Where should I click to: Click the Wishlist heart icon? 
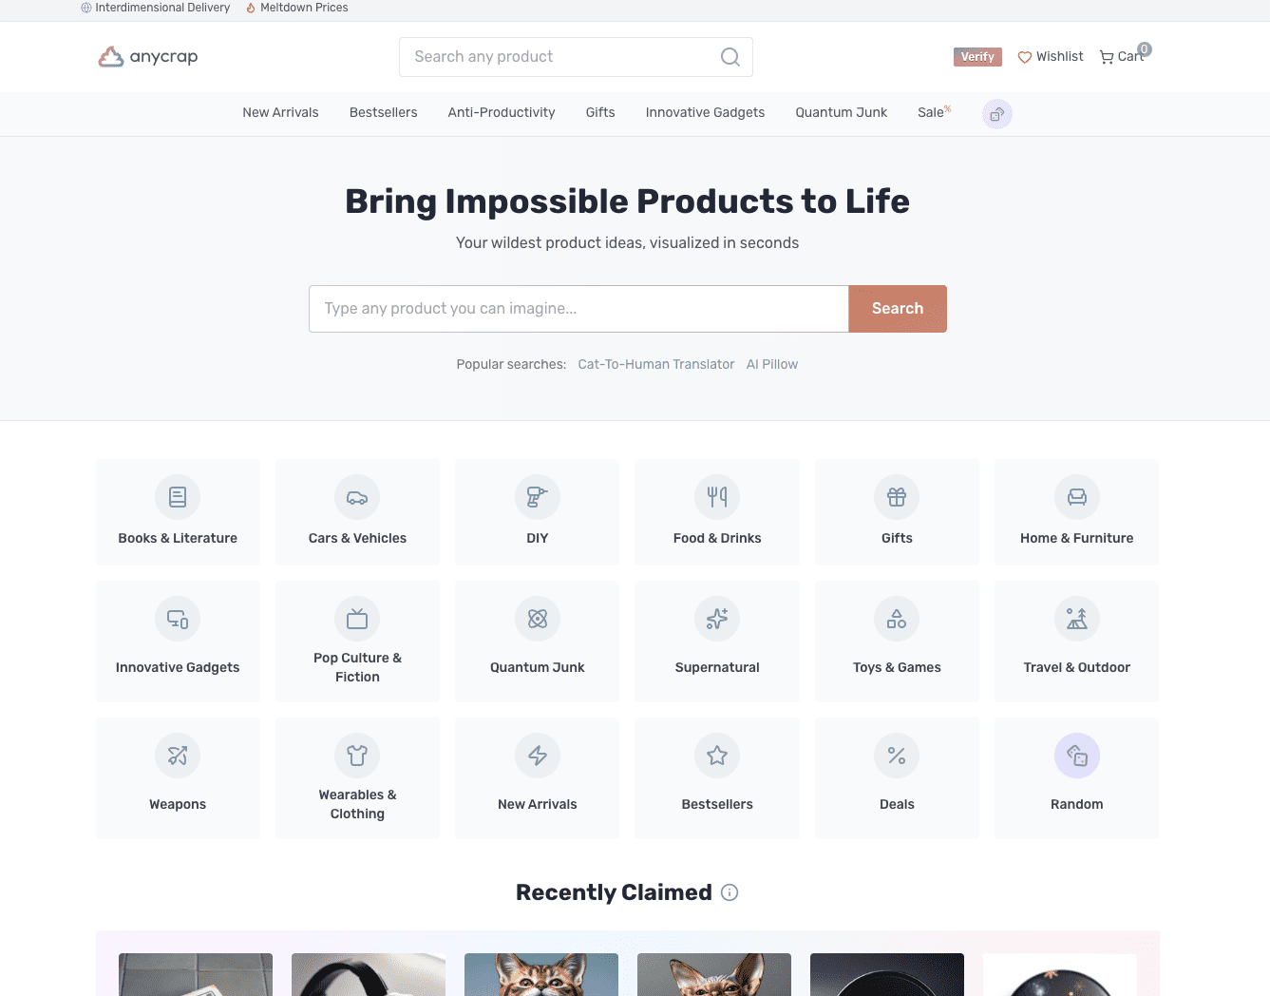coord(1025,57)
